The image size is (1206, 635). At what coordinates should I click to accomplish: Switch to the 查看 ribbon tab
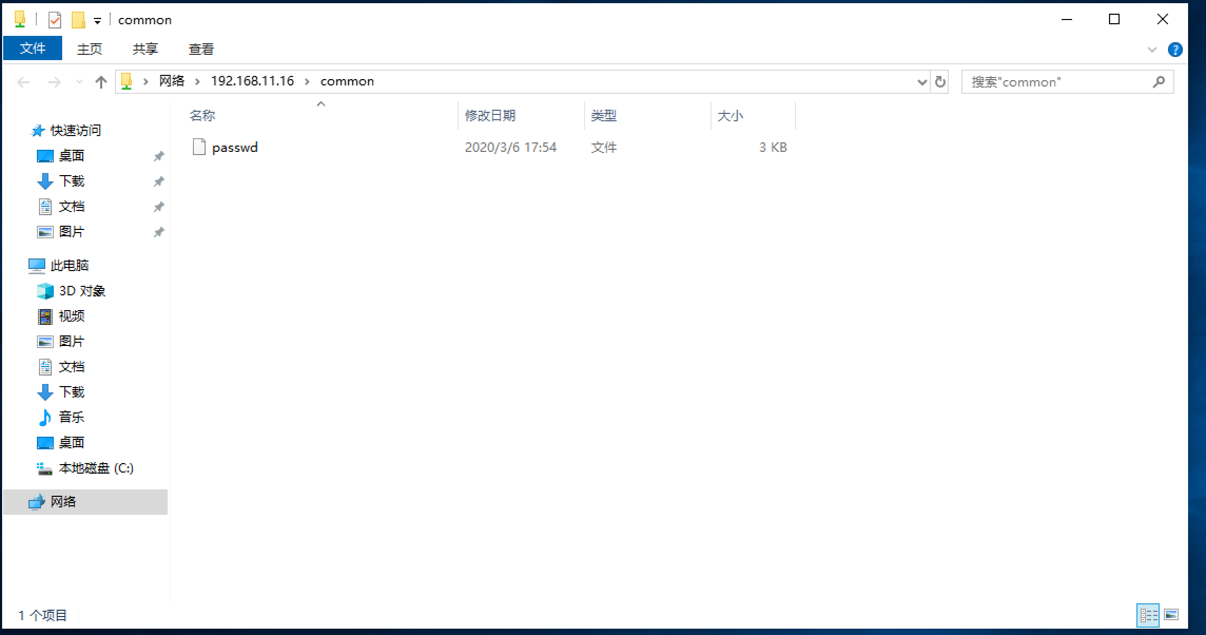(201, 49)
